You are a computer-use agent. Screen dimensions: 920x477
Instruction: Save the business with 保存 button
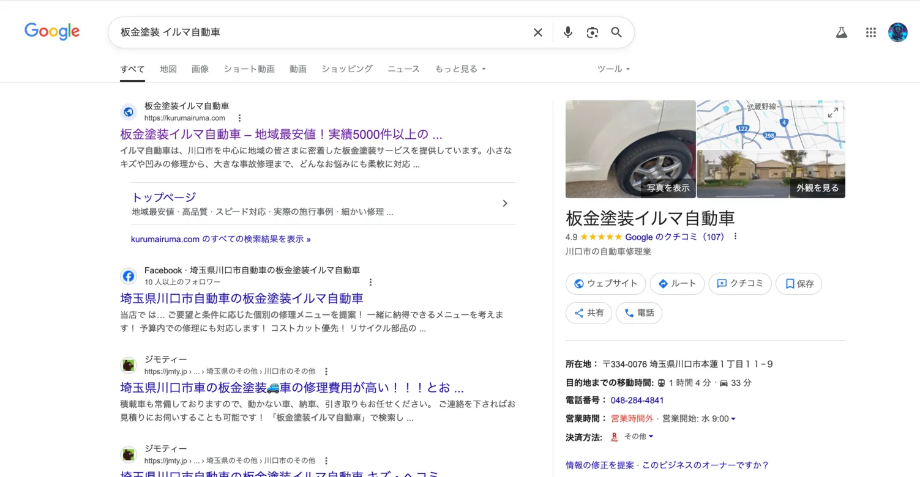[x=799, y=284]
